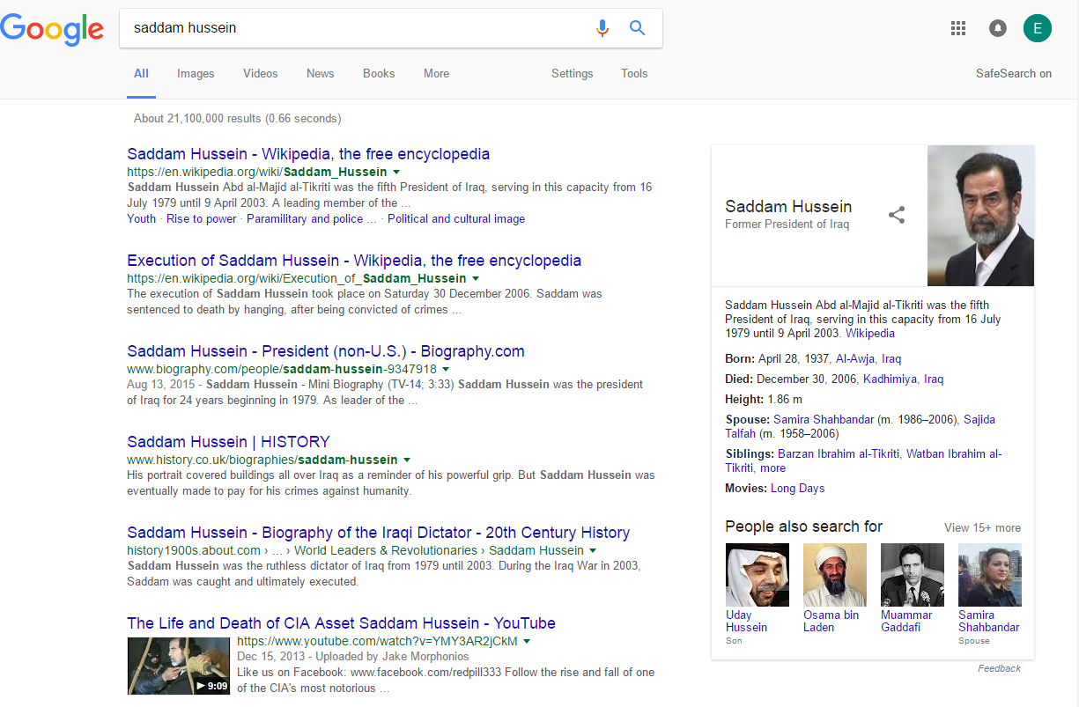Screen dimensions: 1079x707
Task: Open Watban Ibrahim al-Tikriti sibling link
Action: click(x=864, y=461)
